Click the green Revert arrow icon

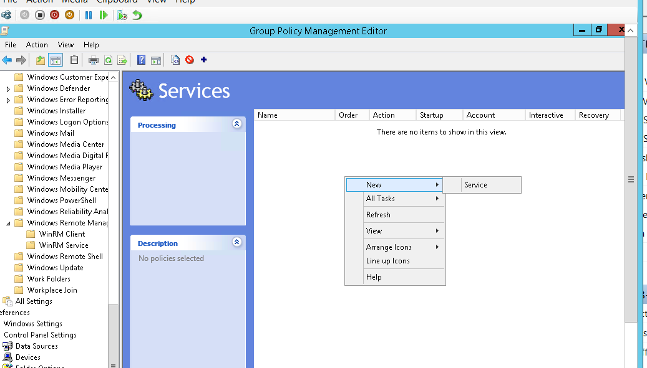pyautogui.click(x=137, y=15)
